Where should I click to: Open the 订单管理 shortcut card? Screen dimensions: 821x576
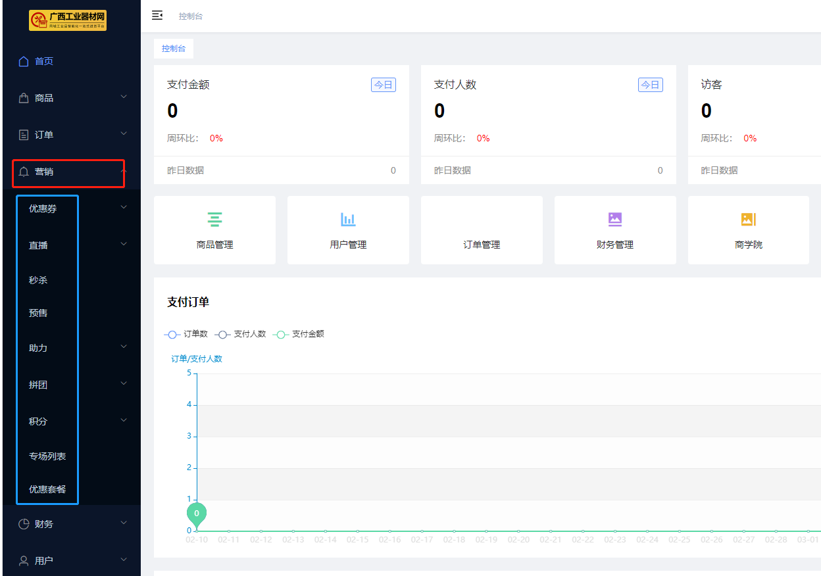click(482, 231)
